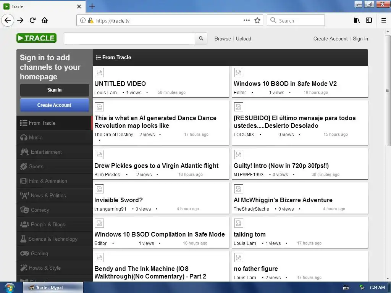Image resolution: width=391 pixels, height=293 pixels.
Task: Click the page vertical scrollbar thumb
Action: [388, 90]
